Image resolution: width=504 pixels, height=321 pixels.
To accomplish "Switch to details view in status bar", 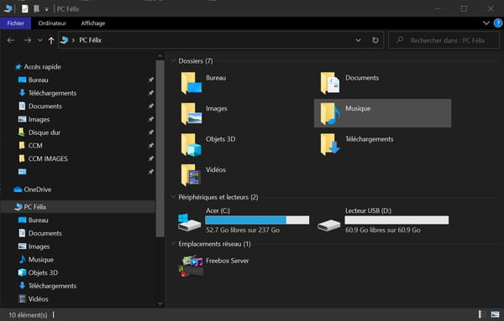I will 482,314.
